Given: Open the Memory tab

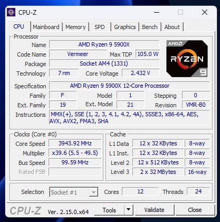Looking at the screenshot, I should click(x=75, y=27).
